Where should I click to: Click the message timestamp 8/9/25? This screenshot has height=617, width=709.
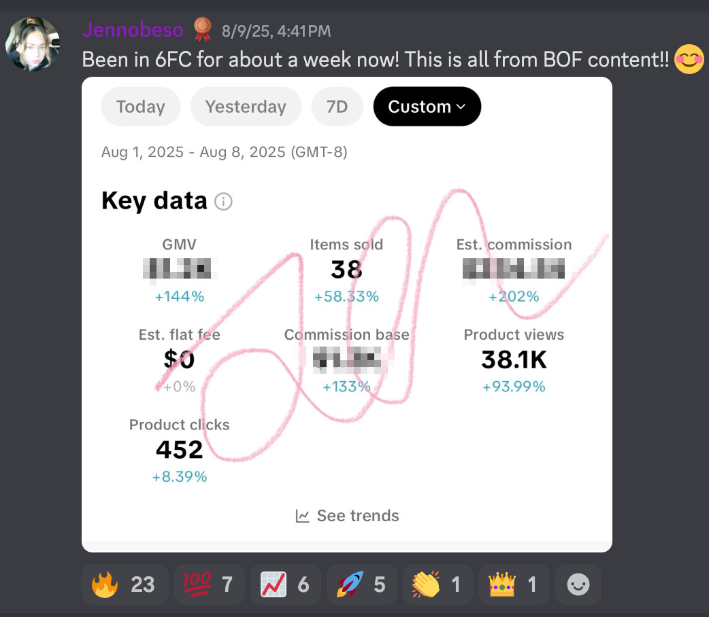click(x=276, y=31)
